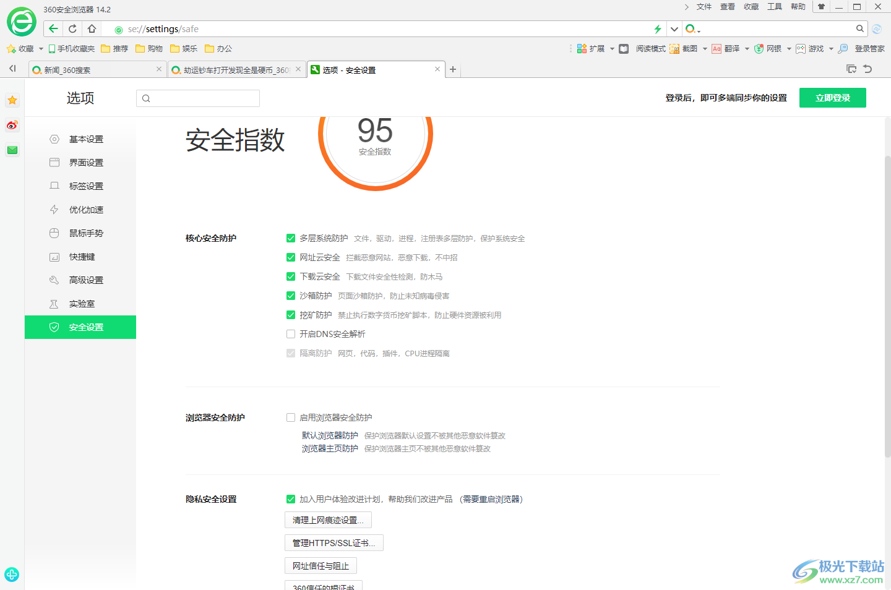Viewport: 891px width, 590px height.
Task: Open the mail sidebar icon
Action: coord(12,150)
